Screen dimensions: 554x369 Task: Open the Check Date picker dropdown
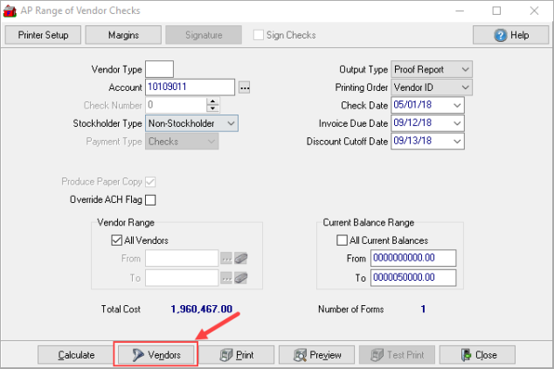(457, 106)
